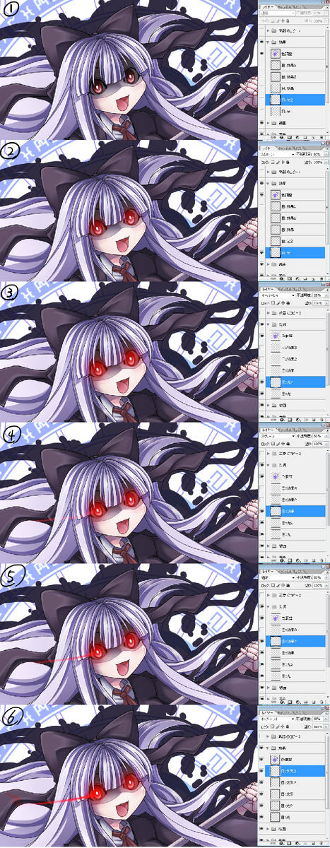Create new group in step 3 panel footer
Image resolution: width=330 pixels, height=848 pixels.
pyautogui.click(x=306, y=420)
